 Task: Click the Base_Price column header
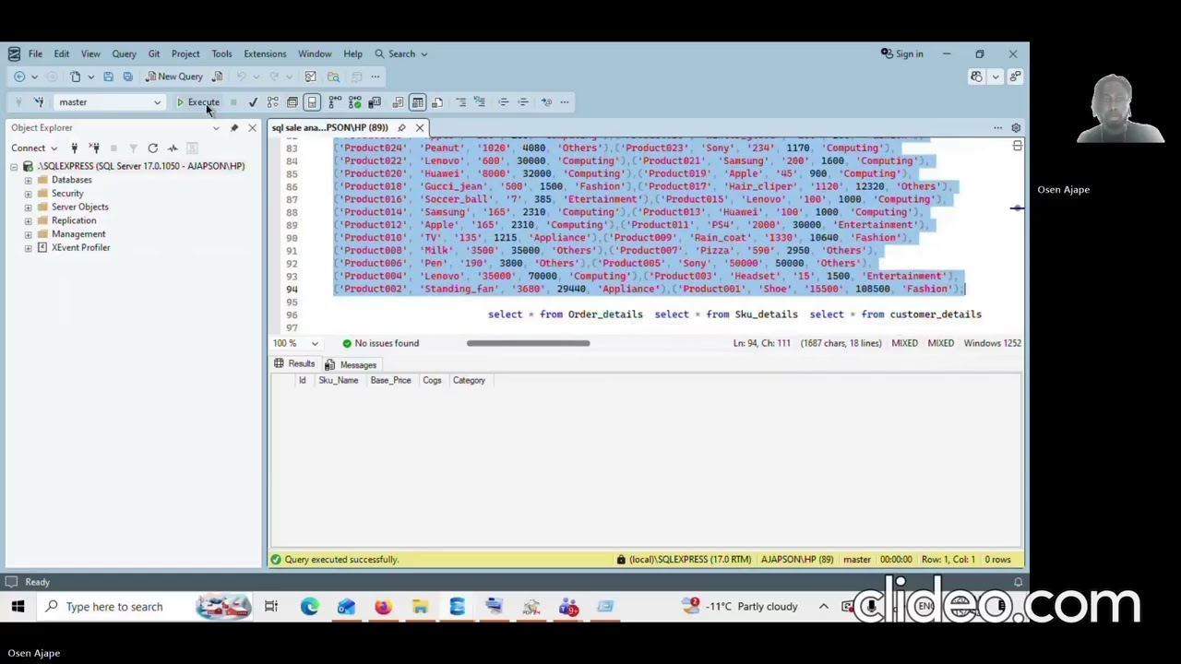[x=390, y=380]
